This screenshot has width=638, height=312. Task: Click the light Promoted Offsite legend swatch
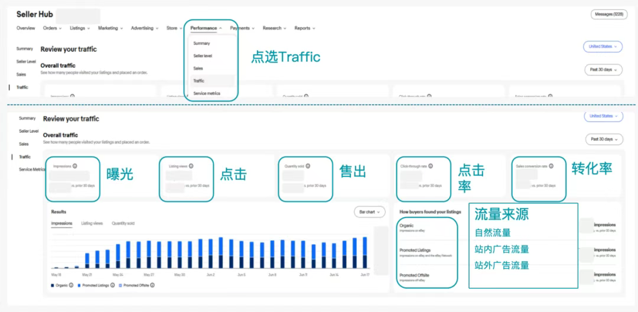click(x=121, y=285)
